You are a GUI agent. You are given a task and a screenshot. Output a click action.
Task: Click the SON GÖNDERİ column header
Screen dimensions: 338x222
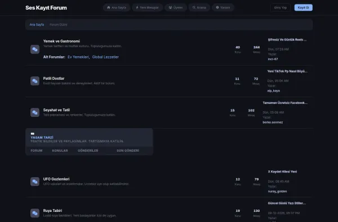[128, 151]
